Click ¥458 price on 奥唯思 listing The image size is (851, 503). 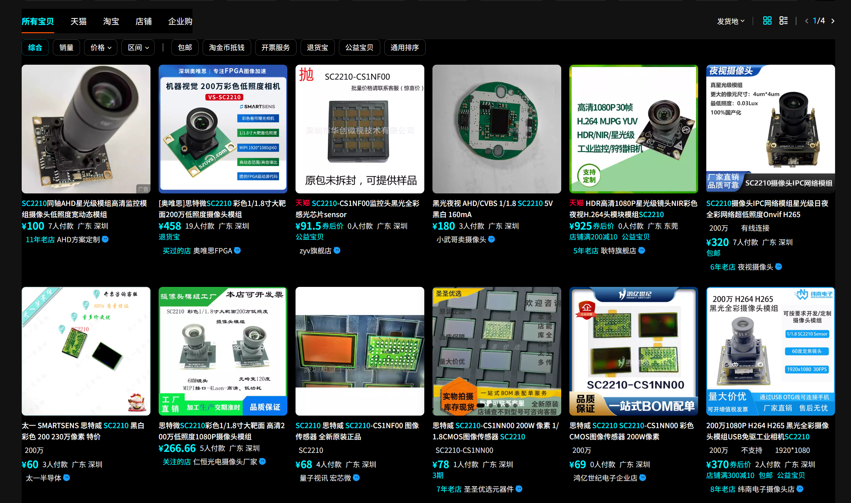coord(170,226)
